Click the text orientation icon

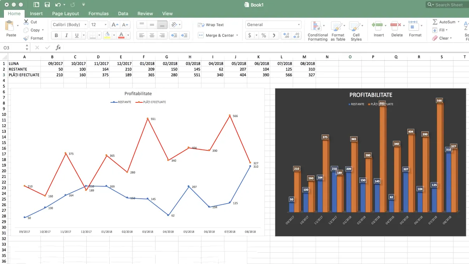174,25
